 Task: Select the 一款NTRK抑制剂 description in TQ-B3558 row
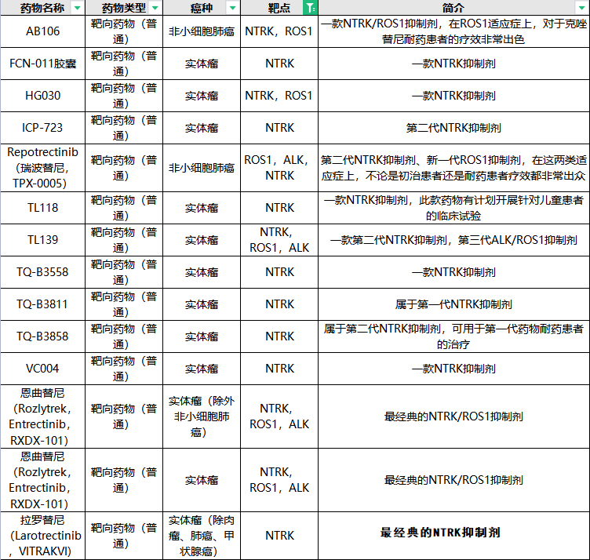tap(453, 272)
